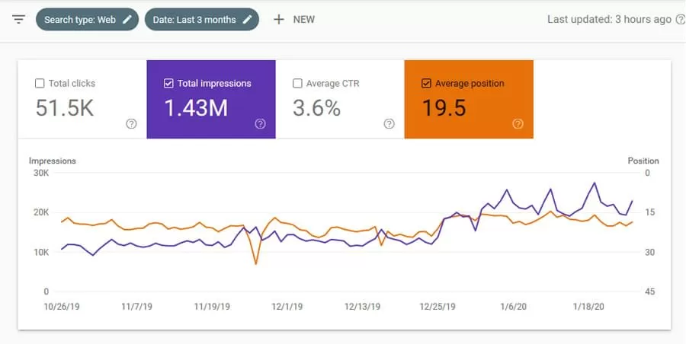Viewport: 686px width, 344px height.
Task: Open the Date: Last 3 months filter
Action: click(194, 20)
